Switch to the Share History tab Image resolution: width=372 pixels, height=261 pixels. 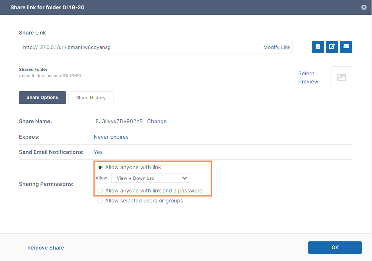pyautogui.click(x=91, y=98)
